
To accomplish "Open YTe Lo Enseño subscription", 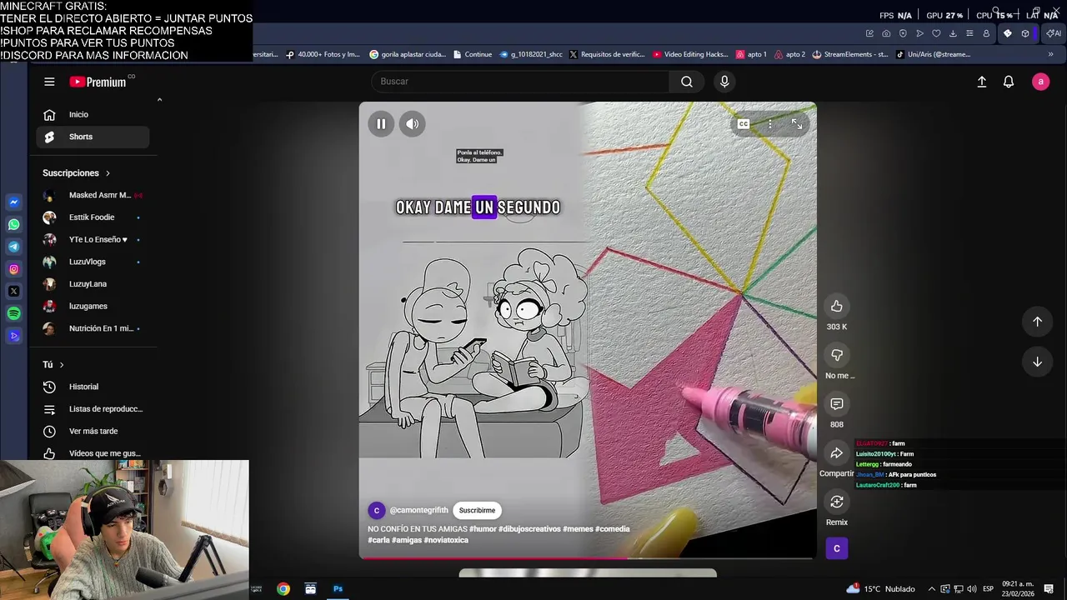I will 93,239.
